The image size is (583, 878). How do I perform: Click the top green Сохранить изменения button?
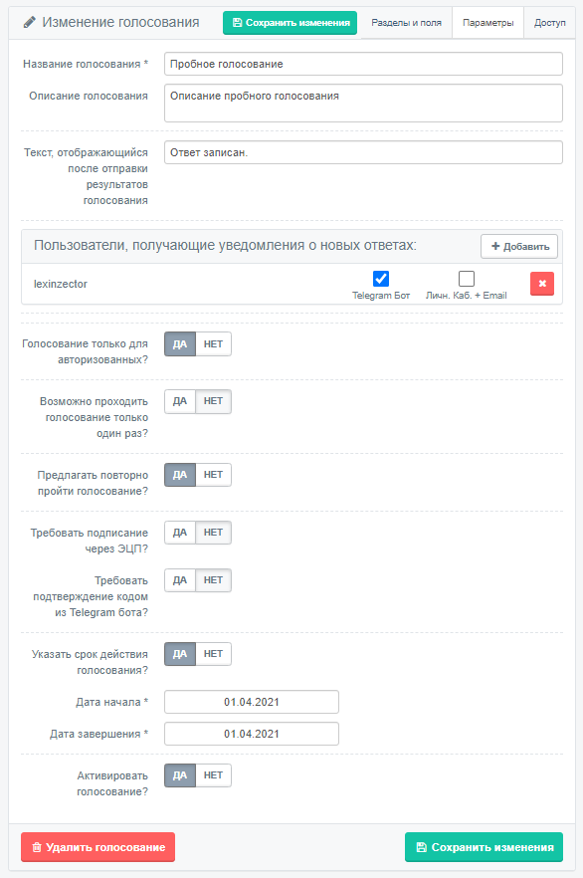pyautogui.click(x=290, y=23)
